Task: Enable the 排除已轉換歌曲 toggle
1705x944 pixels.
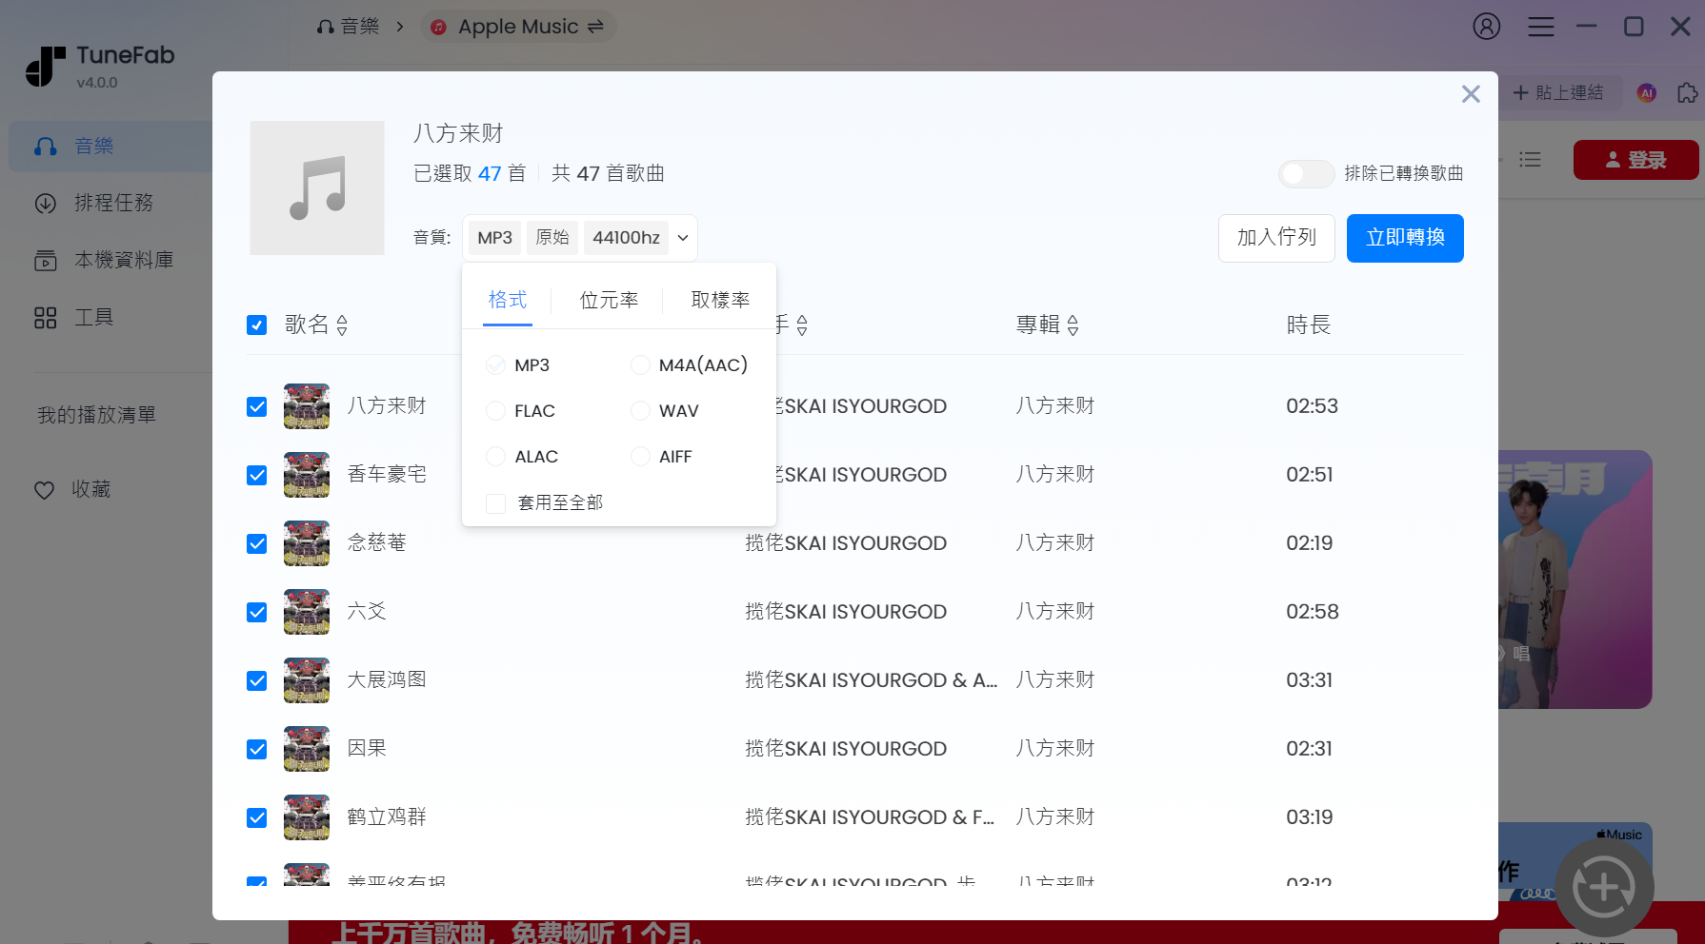Action: (x=1305, y=174)
